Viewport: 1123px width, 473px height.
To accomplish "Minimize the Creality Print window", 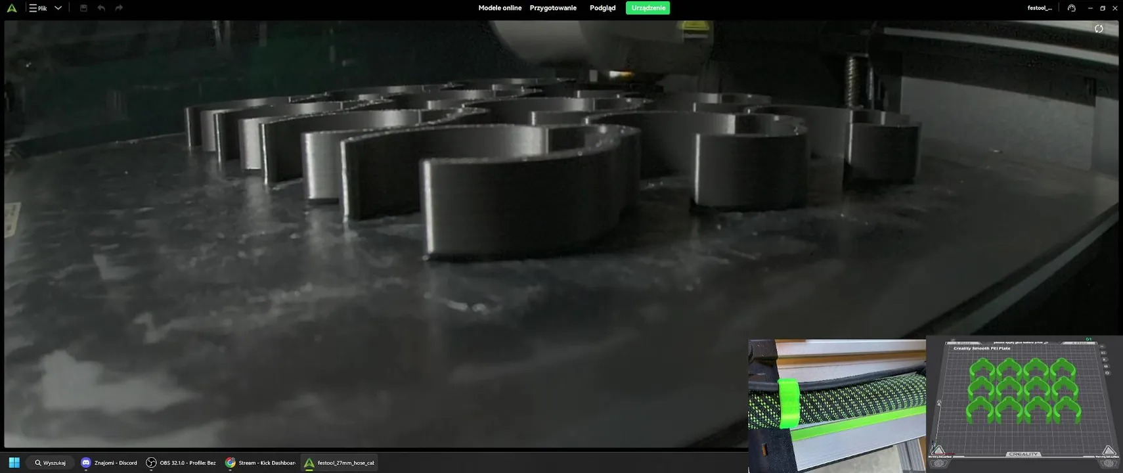I will (x=1090, y=8).
